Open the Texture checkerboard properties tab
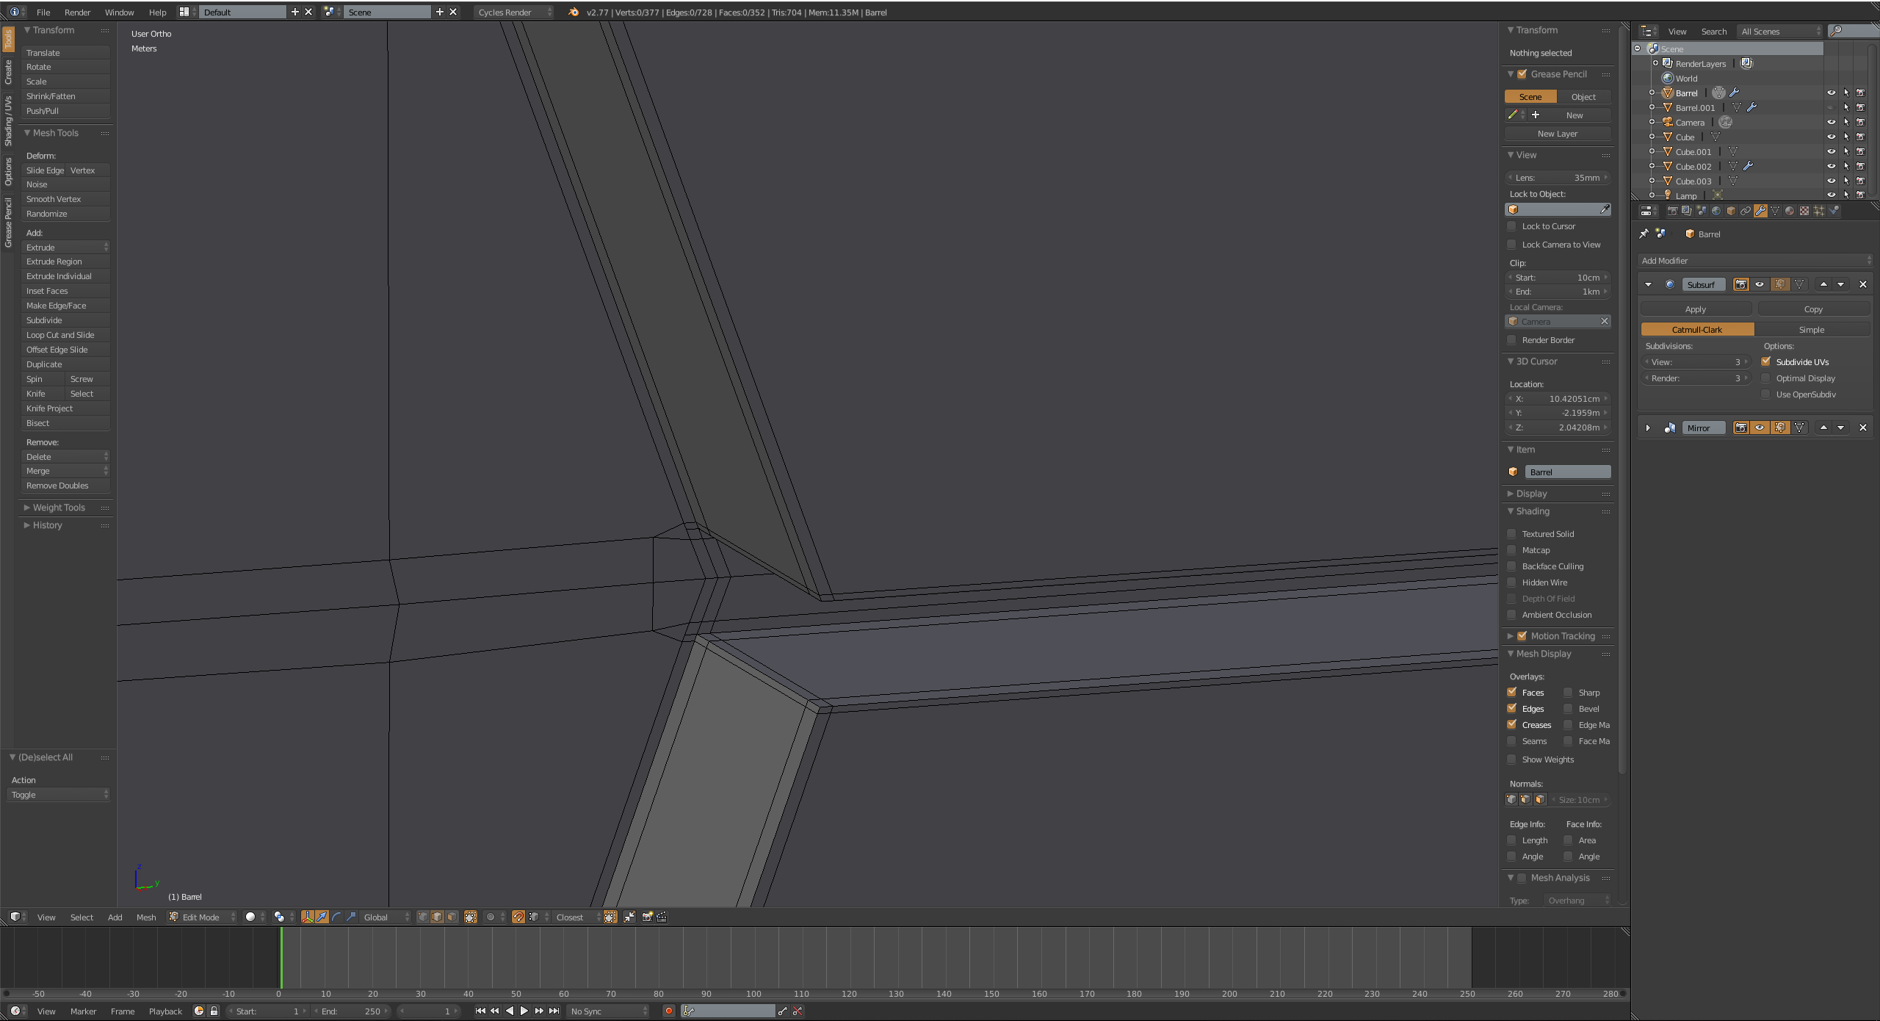This screenshot has width=1880, height=1021. pos(1804,211)
